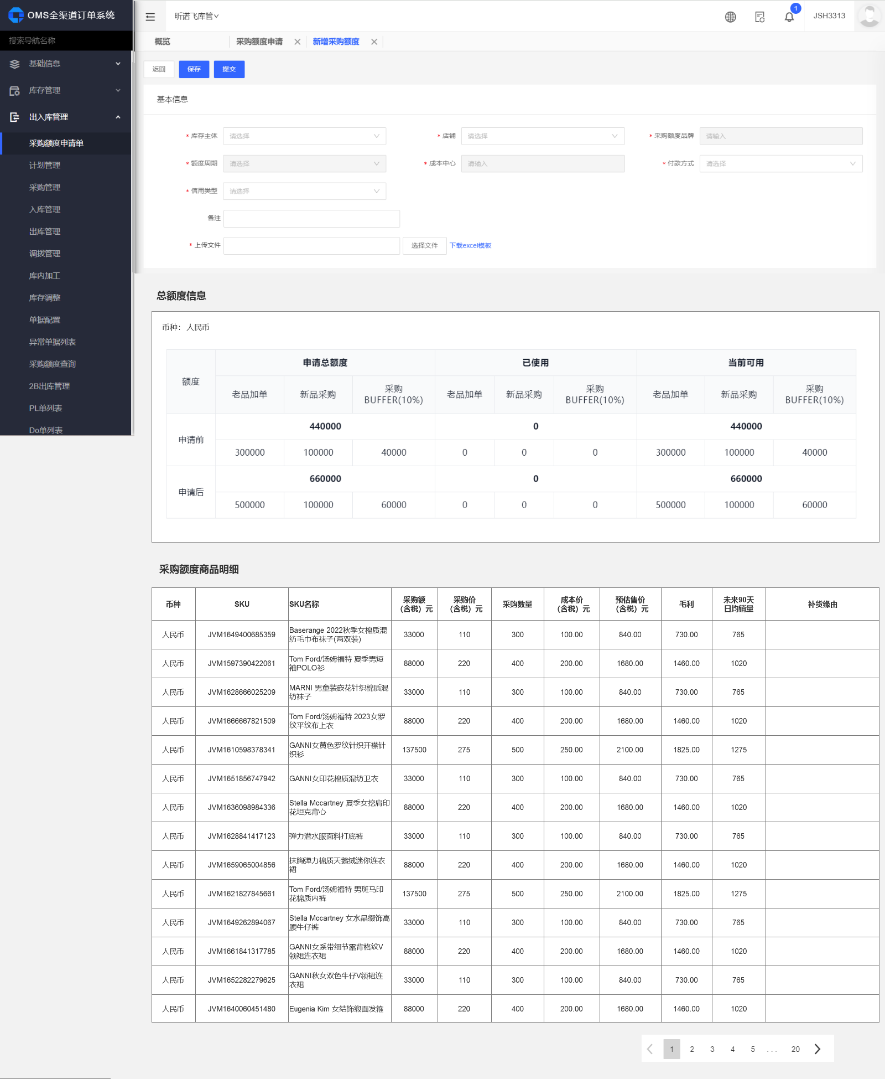
Task: Open the document list icon in header
Action: pos(759,17)
